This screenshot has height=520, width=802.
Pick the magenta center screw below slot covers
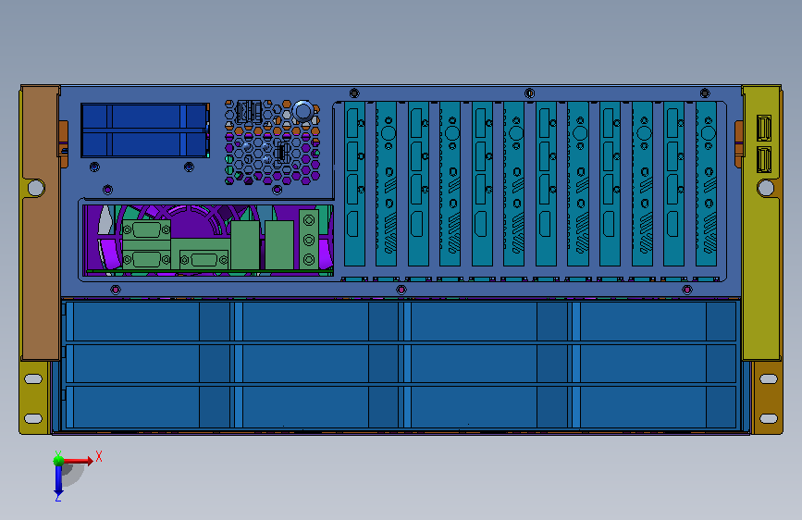coord(401,291)
